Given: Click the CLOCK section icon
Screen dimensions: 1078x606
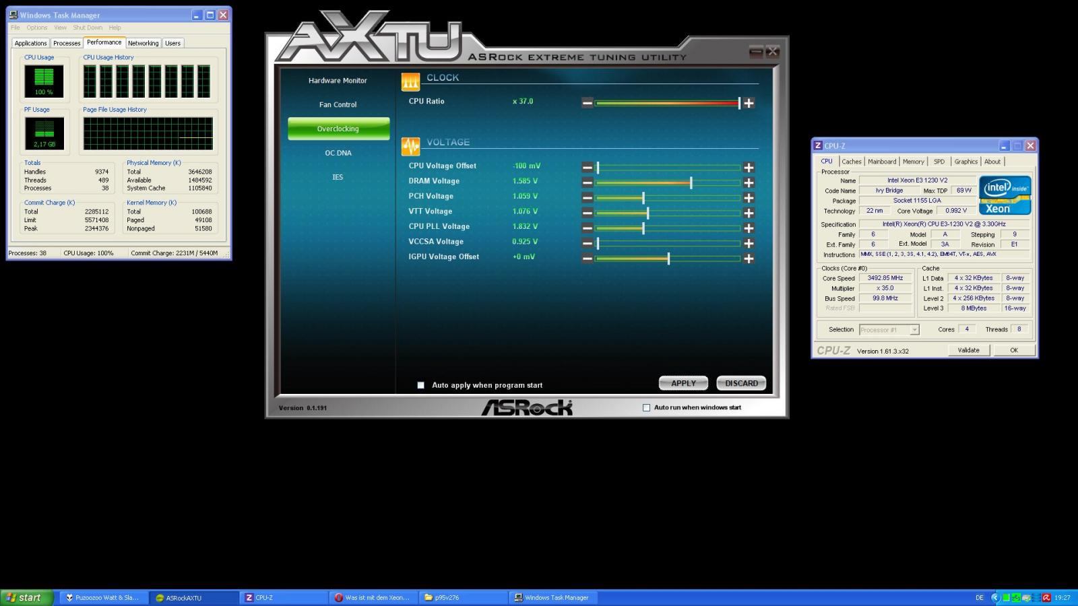Looking at the screenshot, I should pyautogui.click(x=410, y=81).
